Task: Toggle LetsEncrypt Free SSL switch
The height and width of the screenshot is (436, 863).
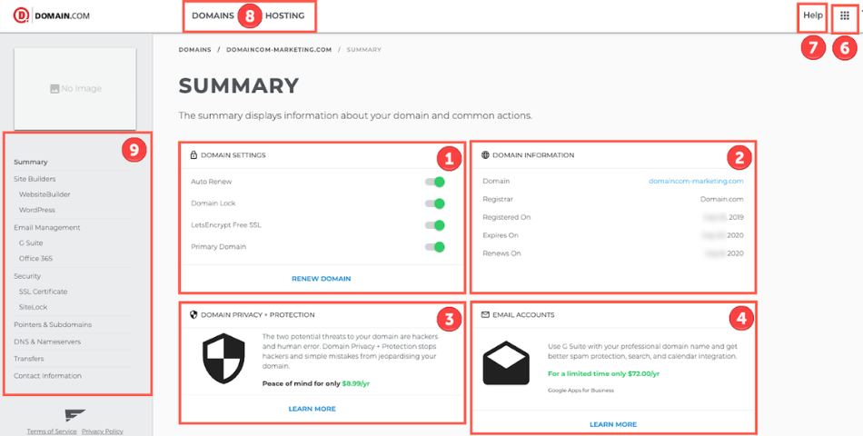Action: 435,225
